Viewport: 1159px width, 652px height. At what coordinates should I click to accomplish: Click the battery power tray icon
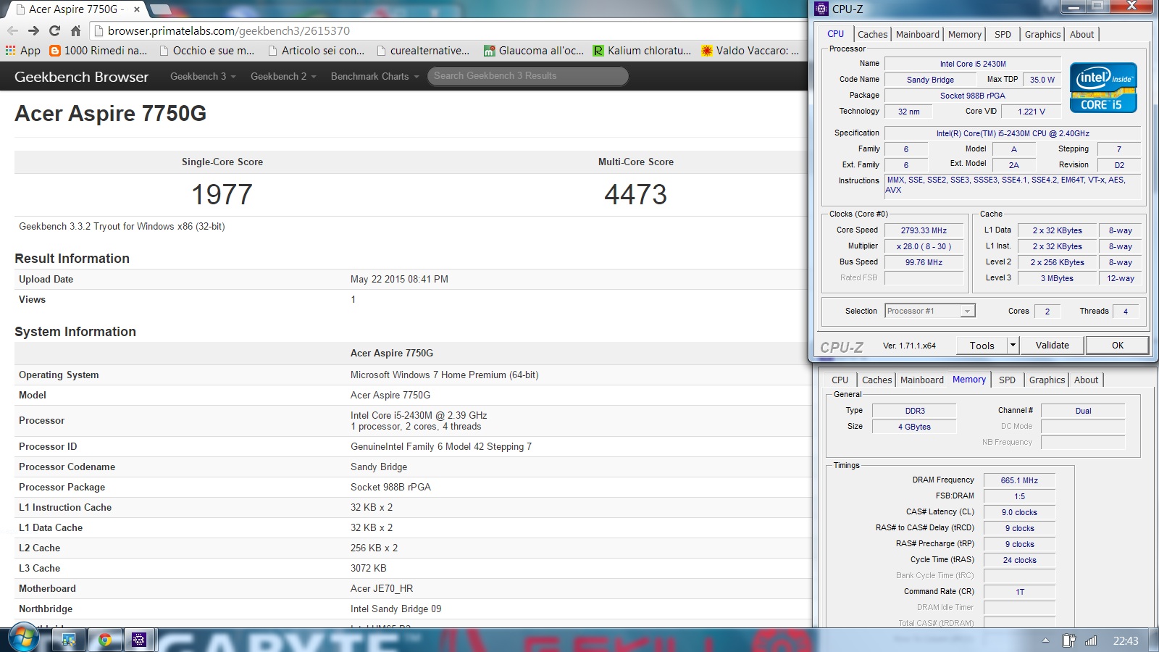coord(1068,640)
